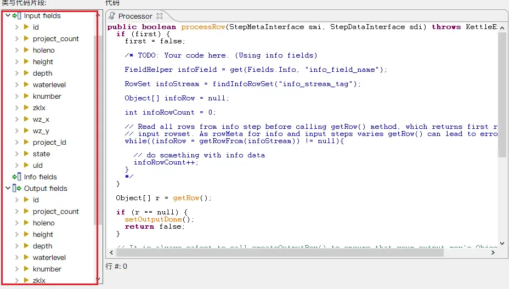
Task: Select the Info fields tree item
Action: coord(40,177)
